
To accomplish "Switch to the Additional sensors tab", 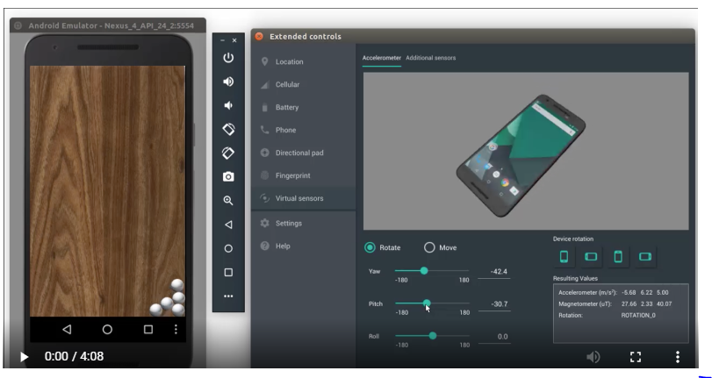I will 430,58.
